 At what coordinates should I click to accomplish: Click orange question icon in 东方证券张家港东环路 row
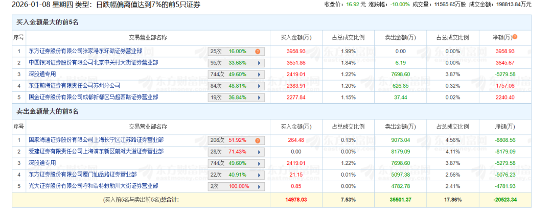pos(257,52)
